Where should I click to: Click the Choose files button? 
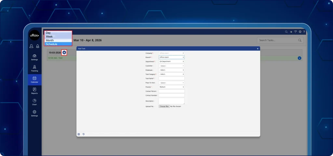click(x=164, y=106)
